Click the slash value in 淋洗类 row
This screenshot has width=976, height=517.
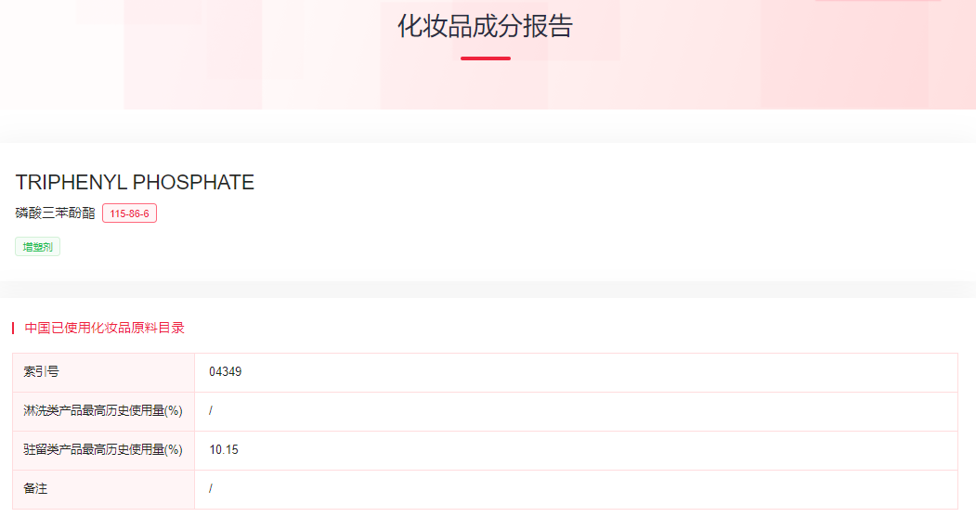coord(212,411)
